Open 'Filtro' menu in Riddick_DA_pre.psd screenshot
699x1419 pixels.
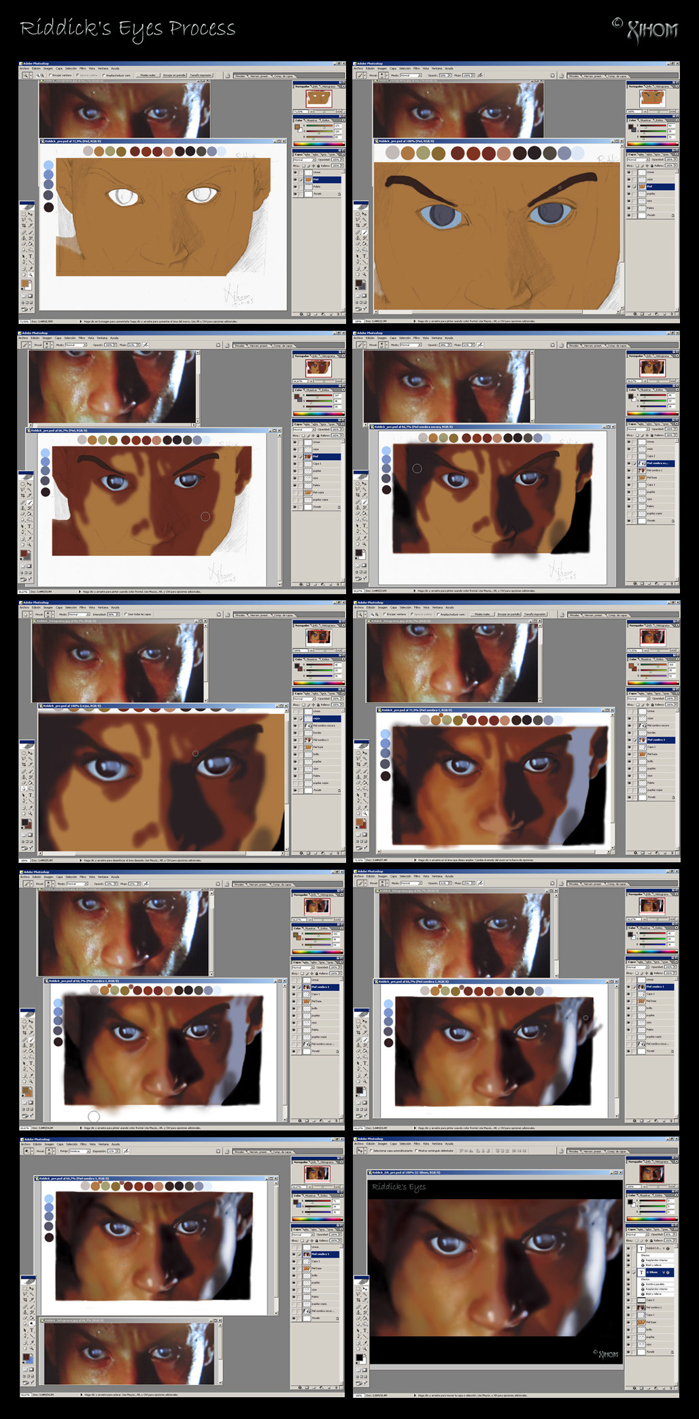tap(416, 1144)
